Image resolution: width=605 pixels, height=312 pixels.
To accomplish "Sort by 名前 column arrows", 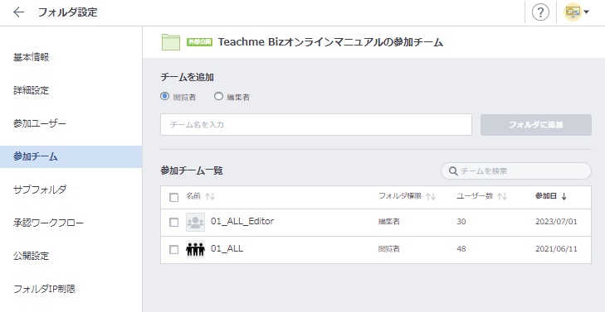I will [x=210, y=197].
